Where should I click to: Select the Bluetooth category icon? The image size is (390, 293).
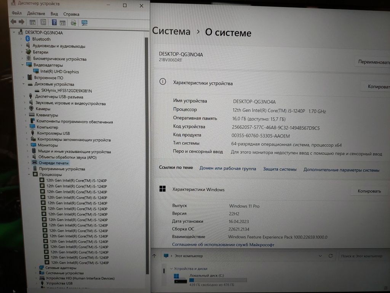coord(27,39)
